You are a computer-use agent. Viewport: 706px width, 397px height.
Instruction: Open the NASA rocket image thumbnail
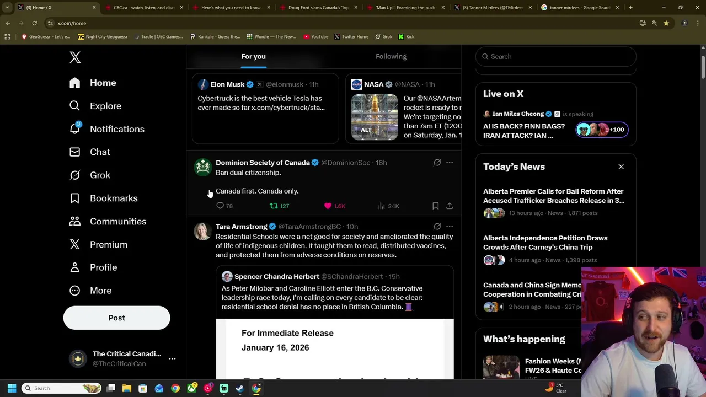point(375,117)
